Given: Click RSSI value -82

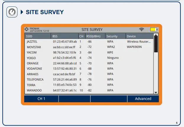Looking at the screenshot, I should tap(89, 90).
